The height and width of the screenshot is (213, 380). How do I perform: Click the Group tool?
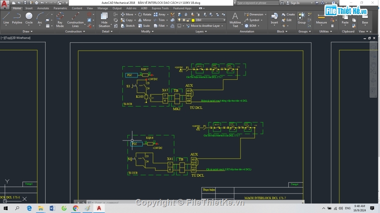302,18
